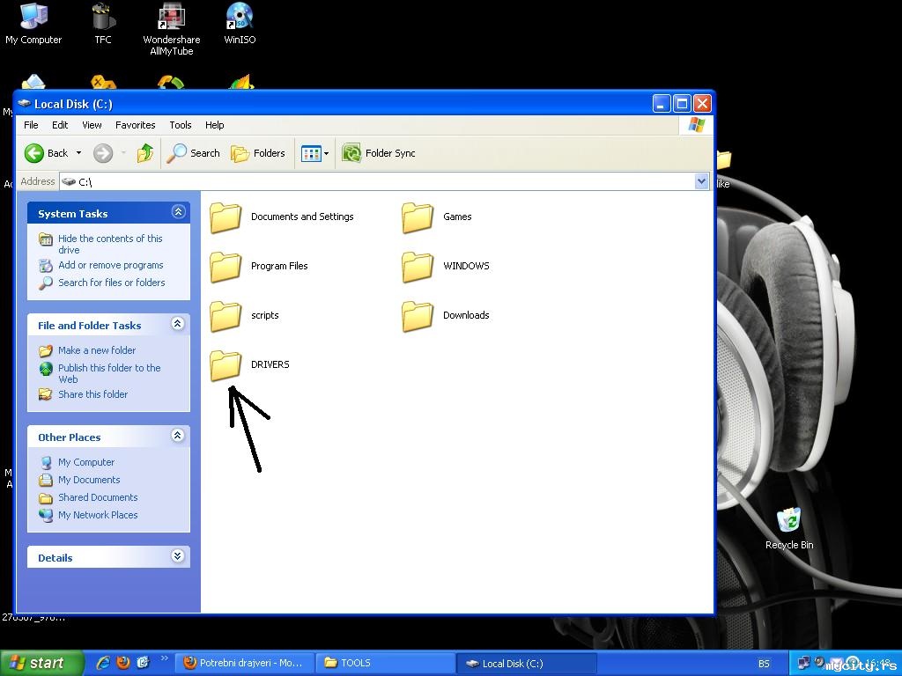Open the Views dropdown in toolbar
The height and width of the screenshot is (676, 902).
pos(314,153)
